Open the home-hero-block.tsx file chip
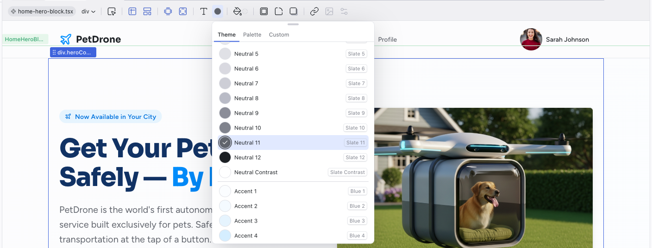The image size is (652, 248). (x=42, y=12)
